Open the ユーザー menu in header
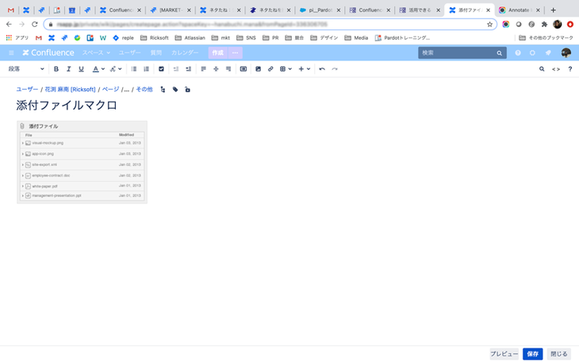 tap(129, 53)
